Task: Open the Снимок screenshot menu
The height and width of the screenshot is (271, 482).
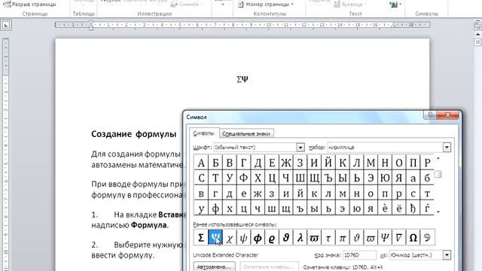Action: 187,5
